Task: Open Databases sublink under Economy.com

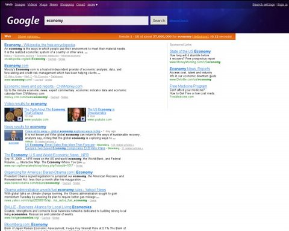Action: [57, 76]
